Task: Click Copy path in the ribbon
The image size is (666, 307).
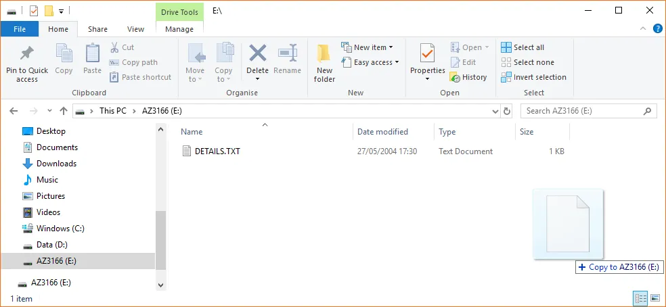Action: pos(133,62)
